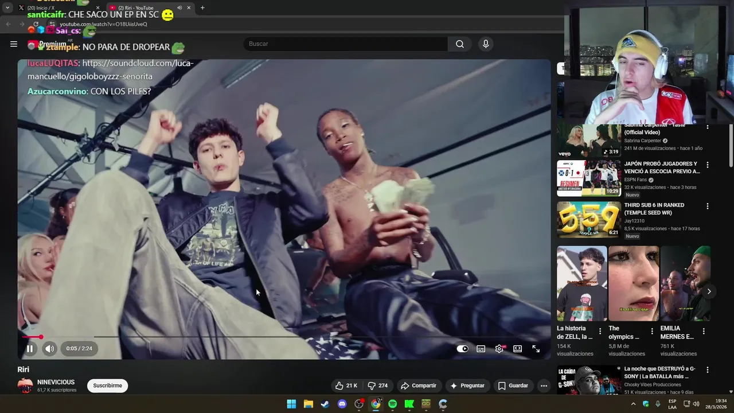Show next shorts with the arrow
Image resolution: width=734 pixels, height=413 pixels.
point(709,291)
